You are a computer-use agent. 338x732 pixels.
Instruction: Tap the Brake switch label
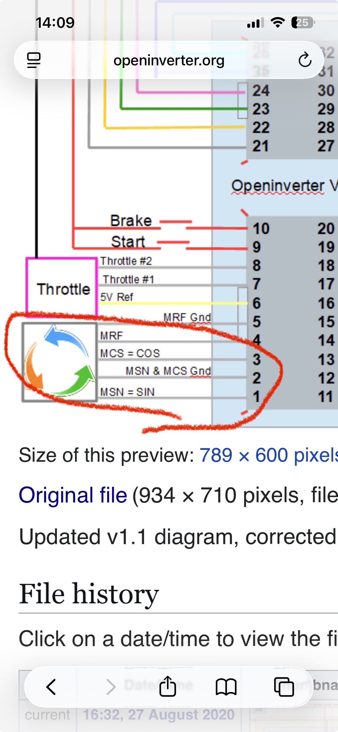[x=131, y=221]
